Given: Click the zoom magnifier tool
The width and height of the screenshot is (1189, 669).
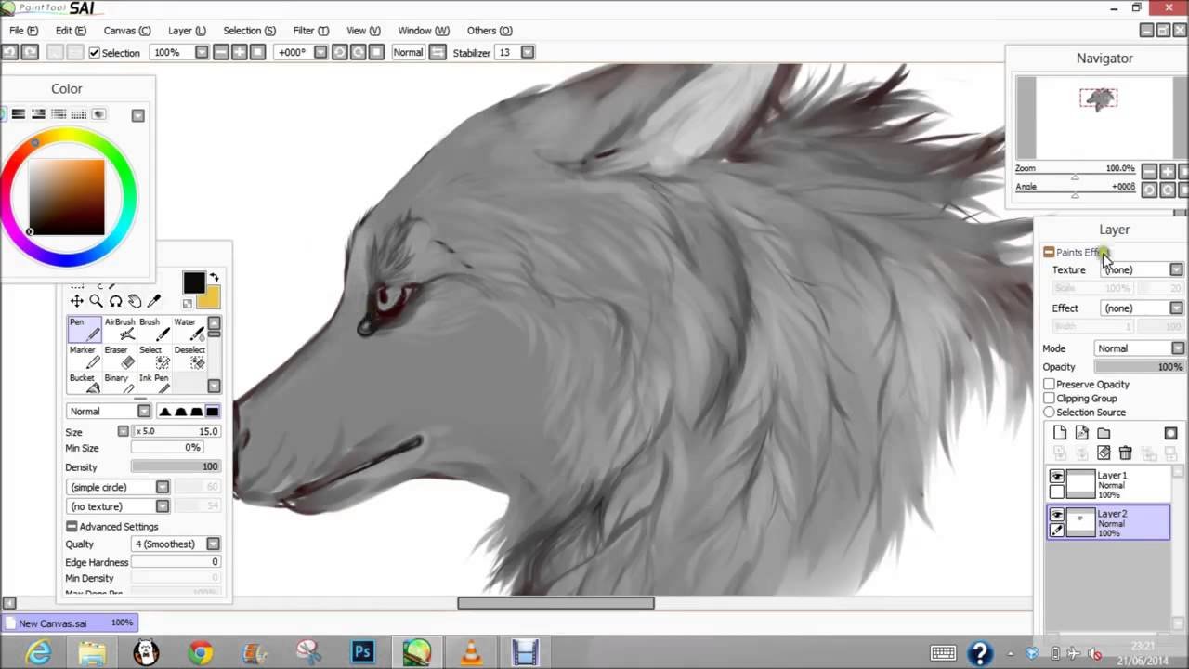Looking at the screenshot, I should point(96,301).
